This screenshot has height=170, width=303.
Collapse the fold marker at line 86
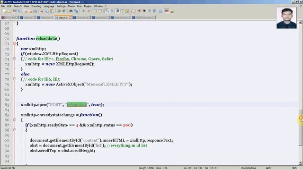[15, 119]
